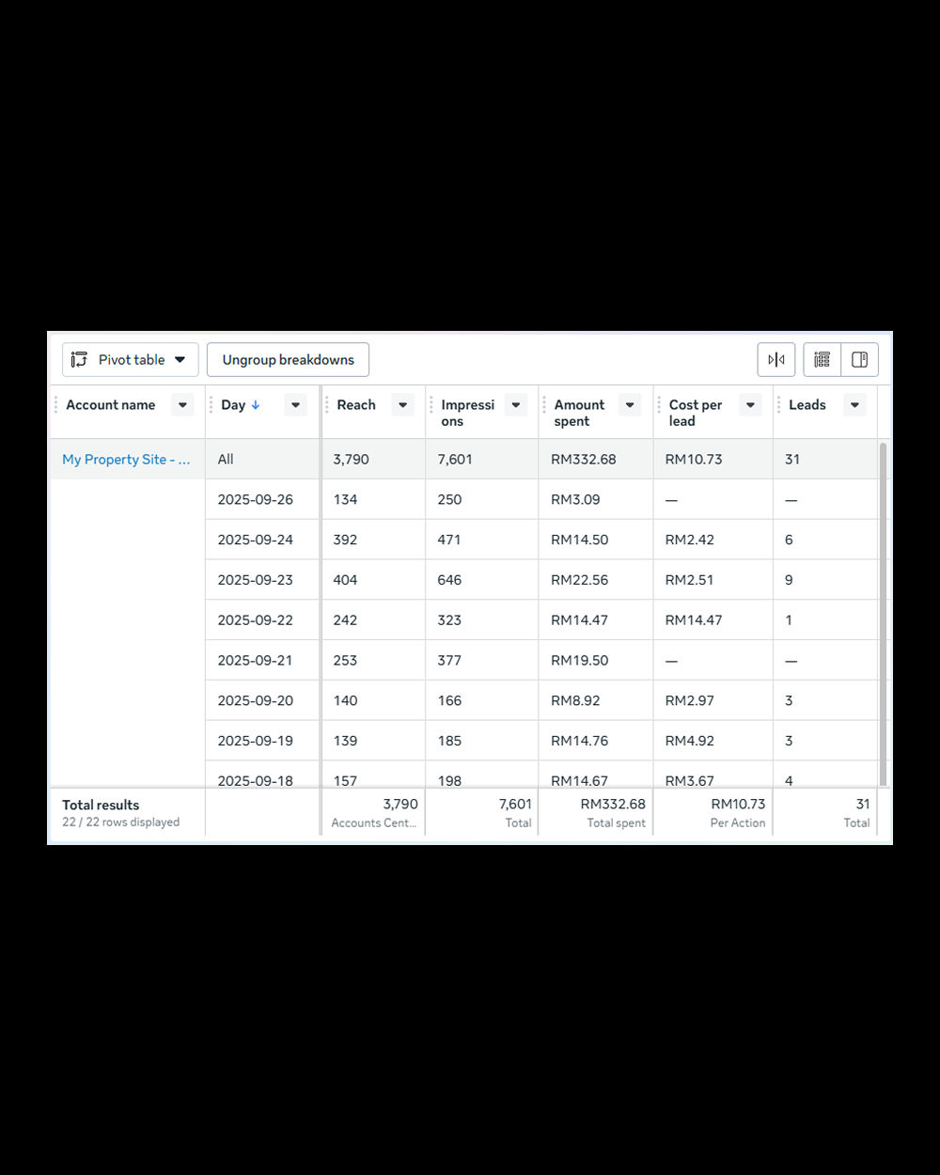
Task: Open the Amount spent column dropdown
Action: 630,404
